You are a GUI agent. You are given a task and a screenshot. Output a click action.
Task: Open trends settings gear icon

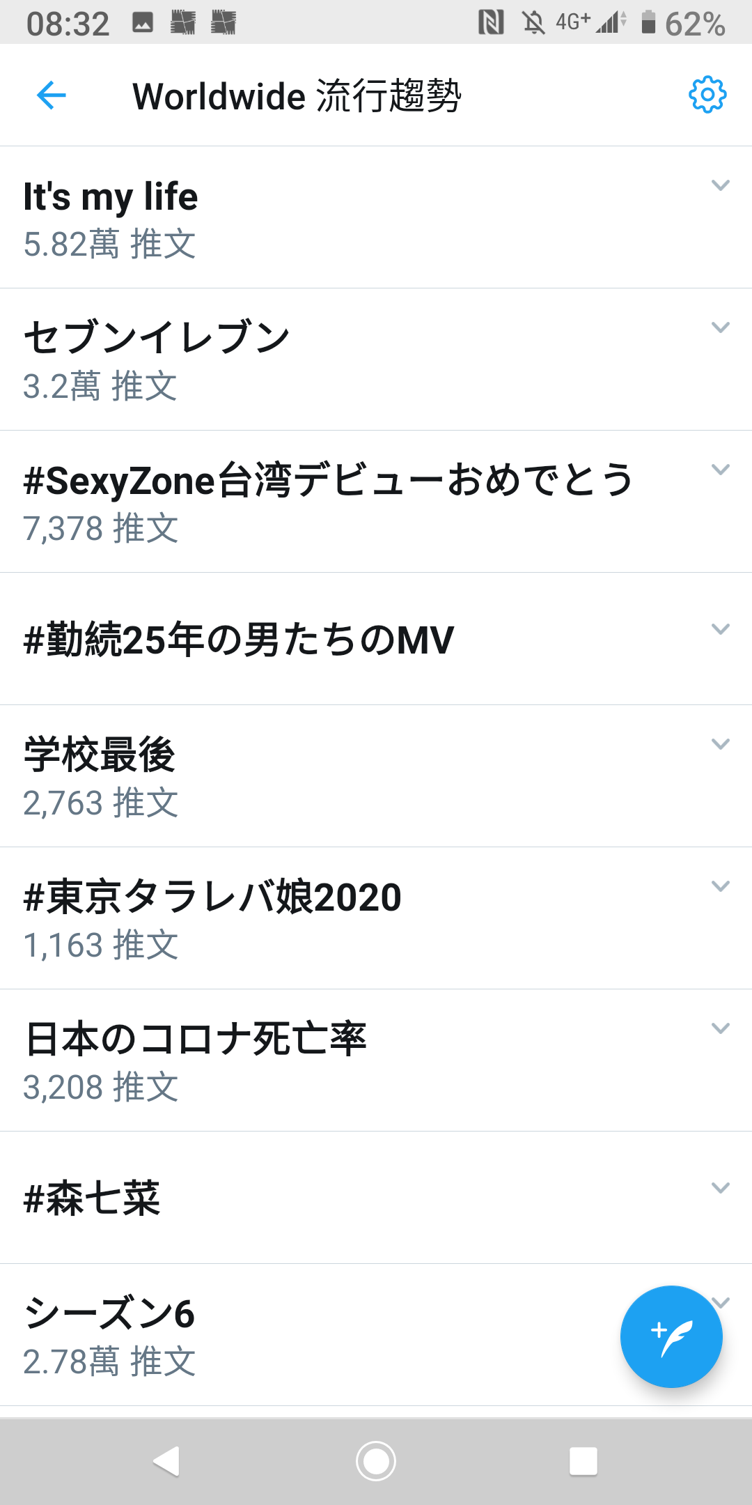(707, 94)
